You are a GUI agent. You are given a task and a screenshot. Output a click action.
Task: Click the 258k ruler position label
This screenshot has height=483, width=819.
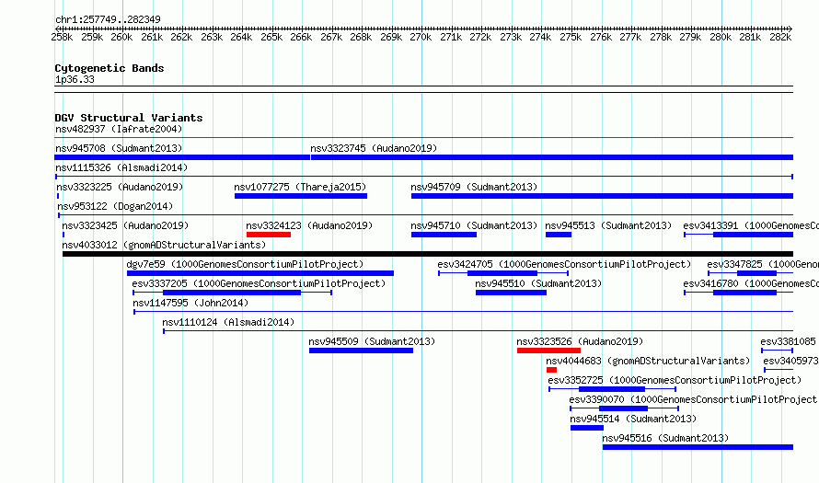click(x=63, y=37)
